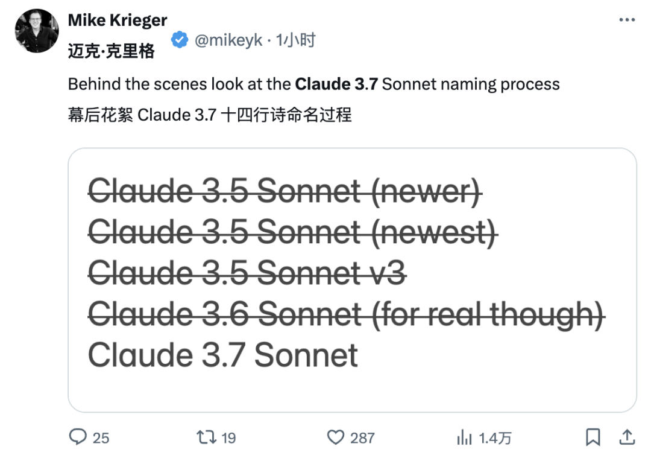Open the reply icon with 25 comments
The width and height of the screenshot is (651, 458).
pyautogui.click(x=78, y=436)
